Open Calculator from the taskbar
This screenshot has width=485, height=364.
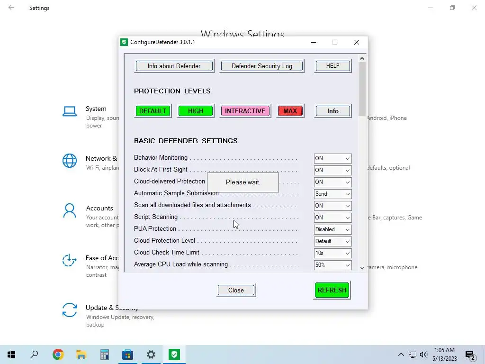coord(105,355)
